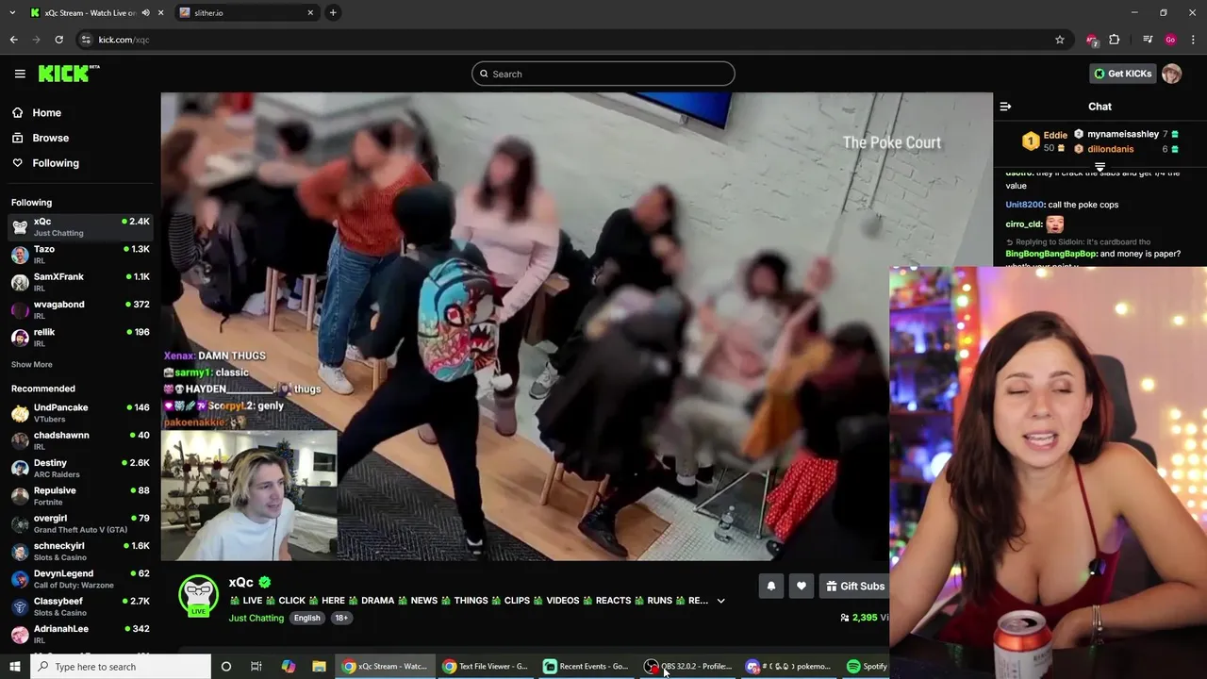
Task: Open the hamburger sidebar menu
Action: (x=20, y=74)
